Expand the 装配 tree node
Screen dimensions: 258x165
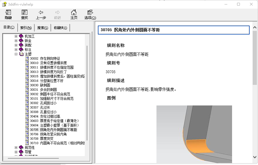[x=16, y=45]
